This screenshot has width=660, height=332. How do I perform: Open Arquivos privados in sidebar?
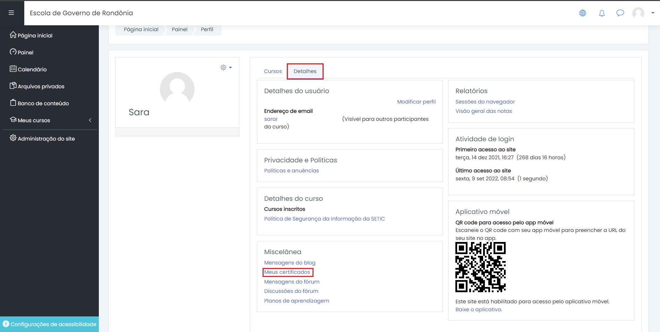(41, 86)
